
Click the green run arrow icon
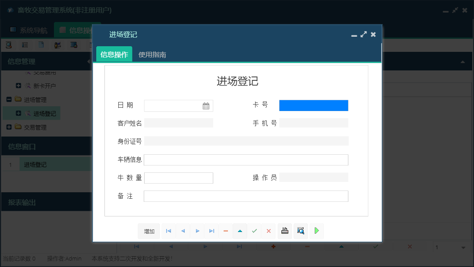click(x=316, y=231)
